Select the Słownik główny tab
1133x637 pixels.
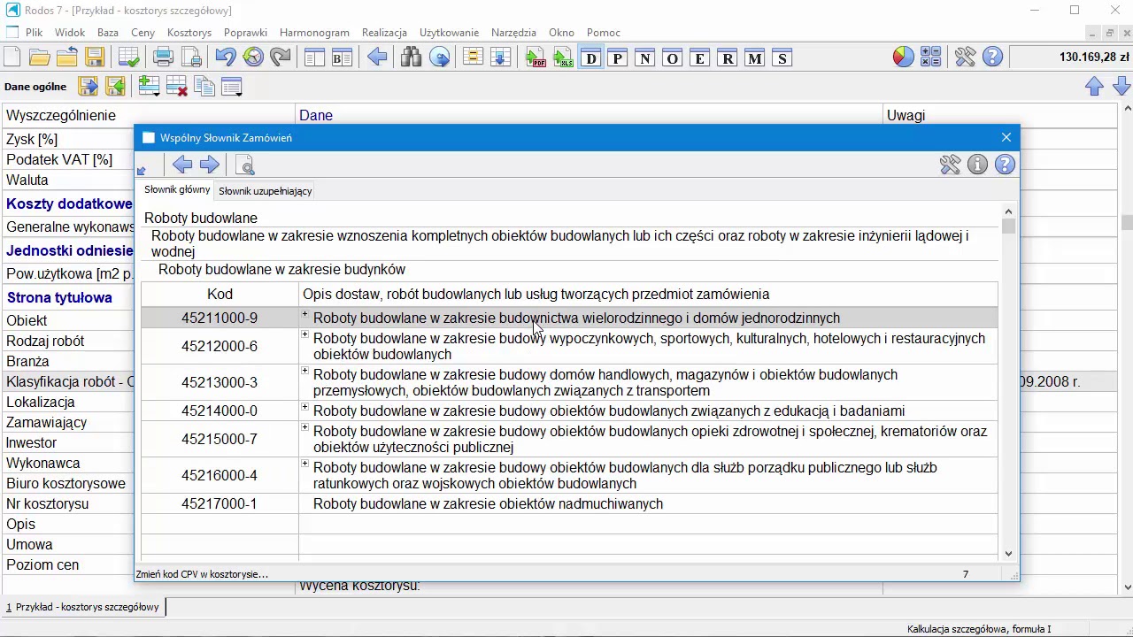(177, 189)
